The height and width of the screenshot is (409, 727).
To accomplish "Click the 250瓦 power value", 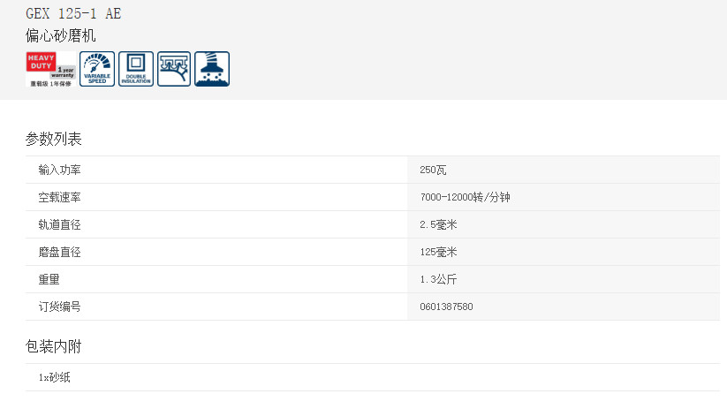I will pos(434,170).
